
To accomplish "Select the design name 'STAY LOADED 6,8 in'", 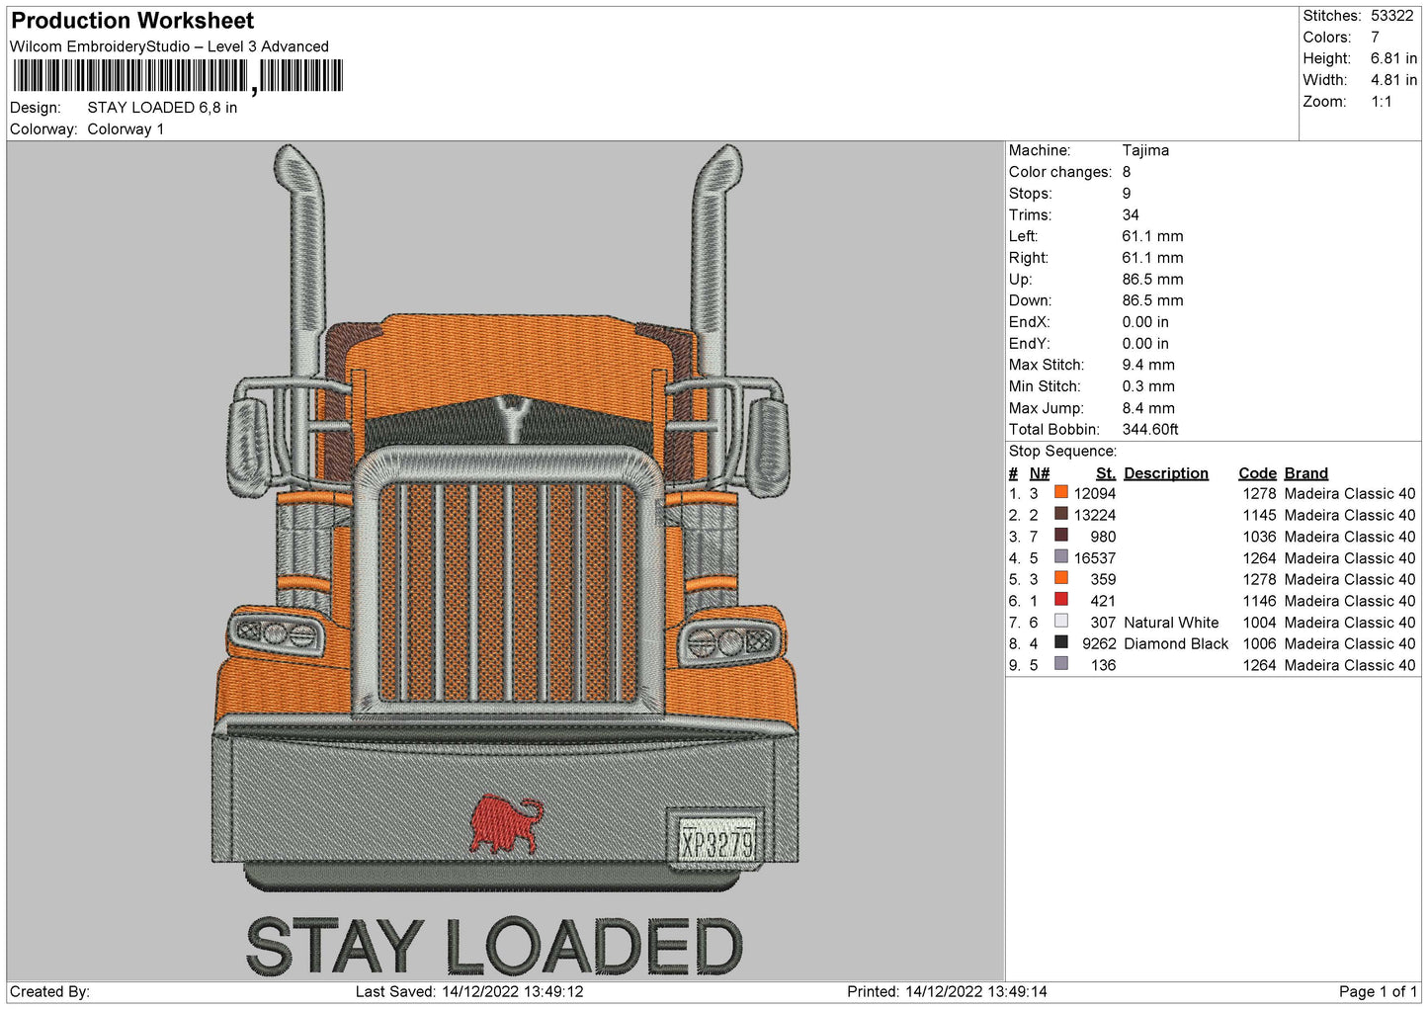I will tap(162, 108).
